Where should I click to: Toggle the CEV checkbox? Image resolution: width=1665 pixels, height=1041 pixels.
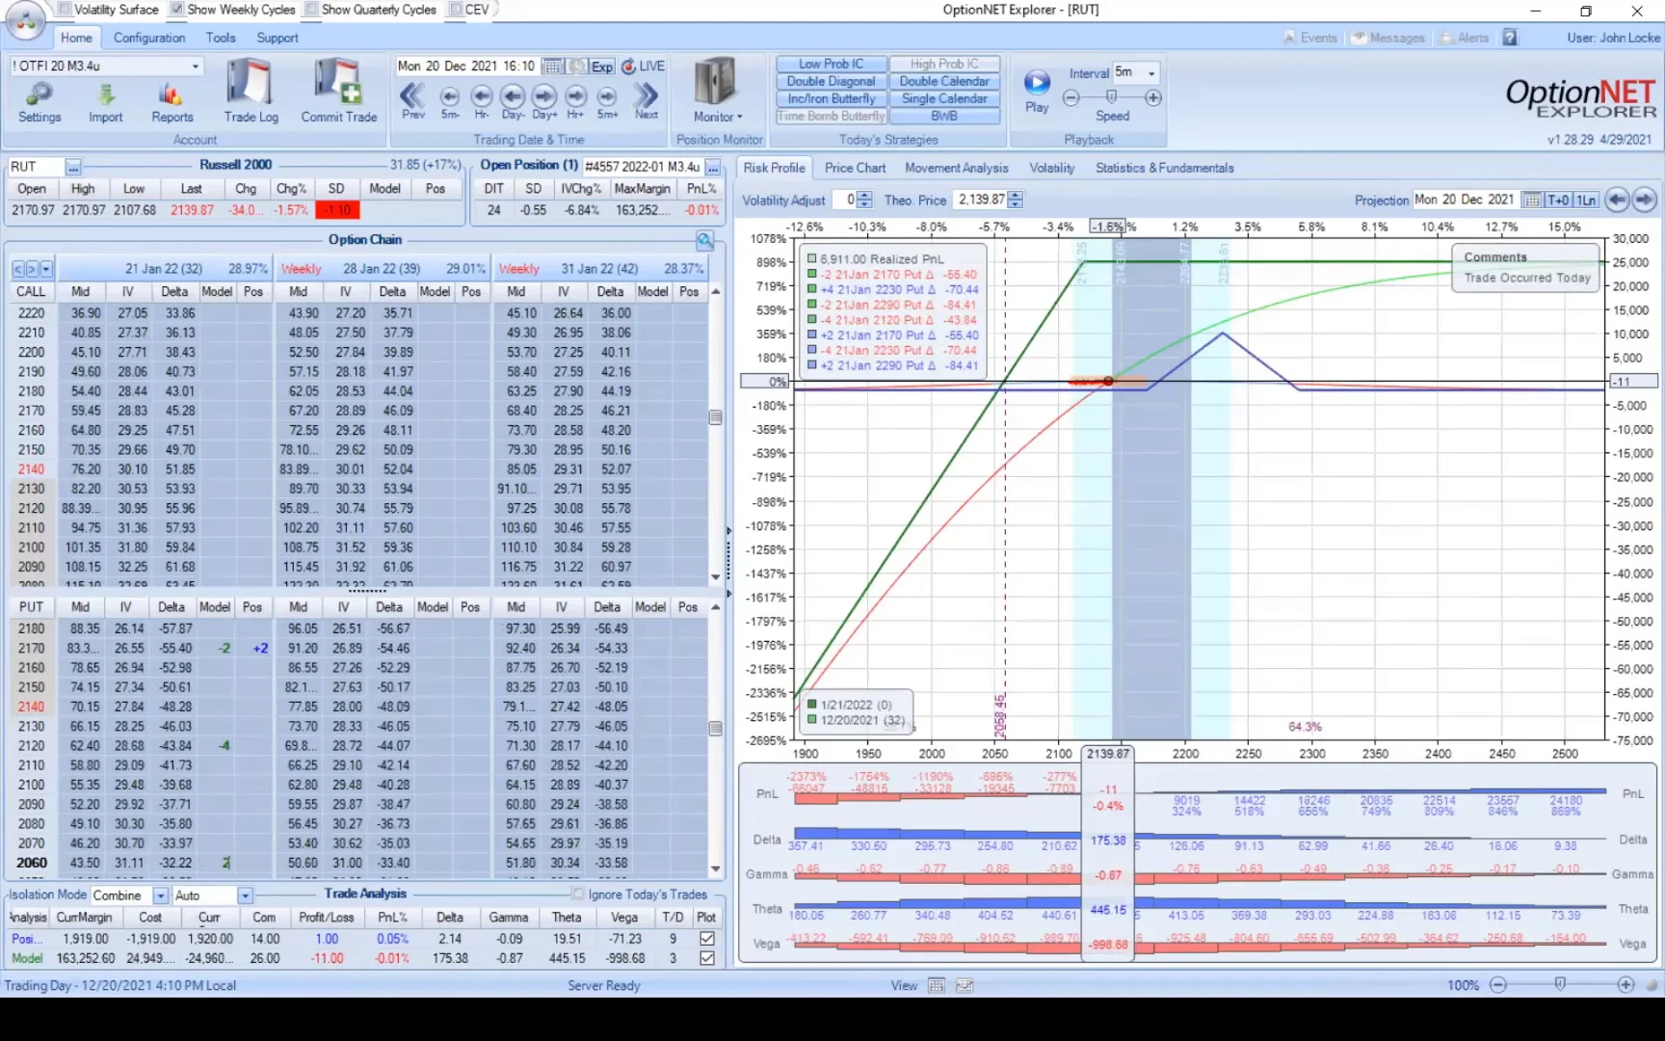pyautogui.click(x=456, y=10)
